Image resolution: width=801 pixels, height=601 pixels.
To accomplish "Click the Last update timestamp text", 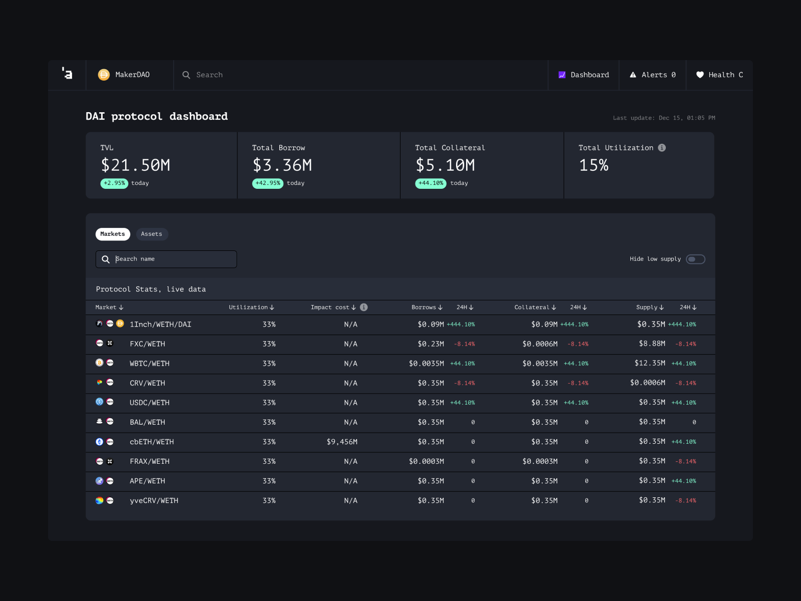I will pyautogui.click(x=664, y=118).
